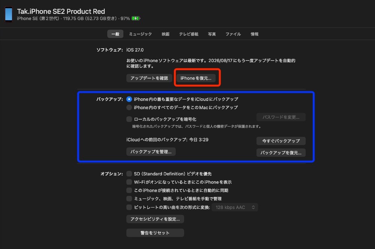Click the software is up to date message
Viewport: 375px width, 249px height.
(x=211, y=63)
